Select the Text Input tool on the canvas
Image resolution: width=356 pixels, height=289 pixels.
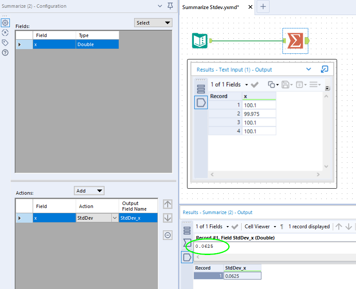point(199,40)
